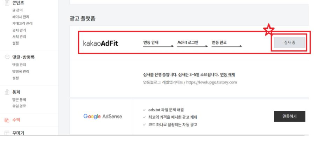The width and height of the screenshot is (316, 144).
Task: Click the 심사 중 status button
Action: pos(290,43)
